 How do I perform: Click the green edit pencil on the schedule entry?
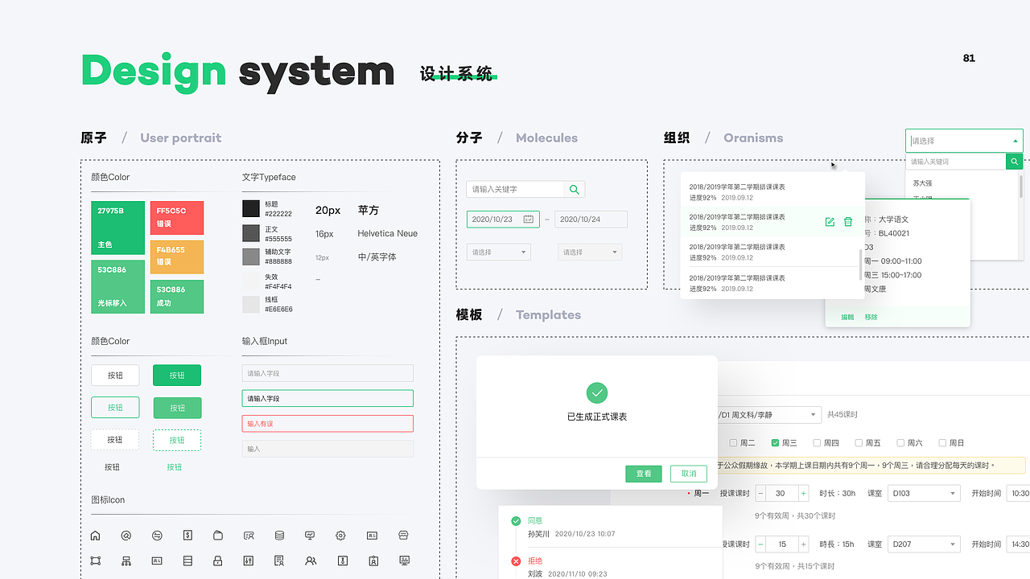coord(830,222)
